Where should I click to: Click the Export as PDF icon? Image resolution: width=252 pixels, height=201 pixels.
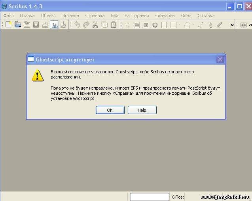(x=64, y=25)
